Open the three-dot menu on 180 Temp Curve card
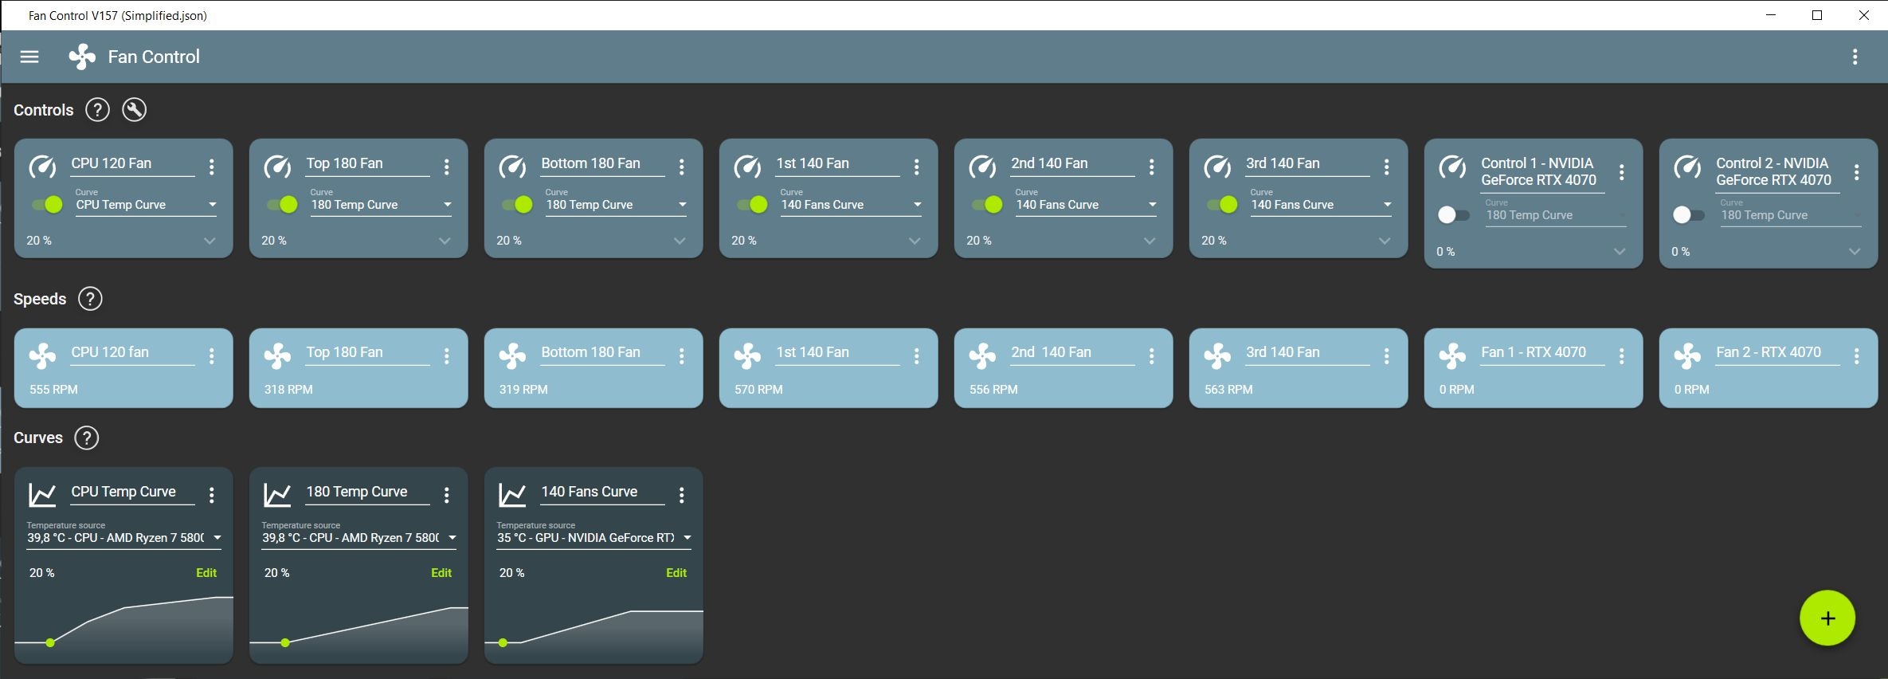 coord(447,495)
